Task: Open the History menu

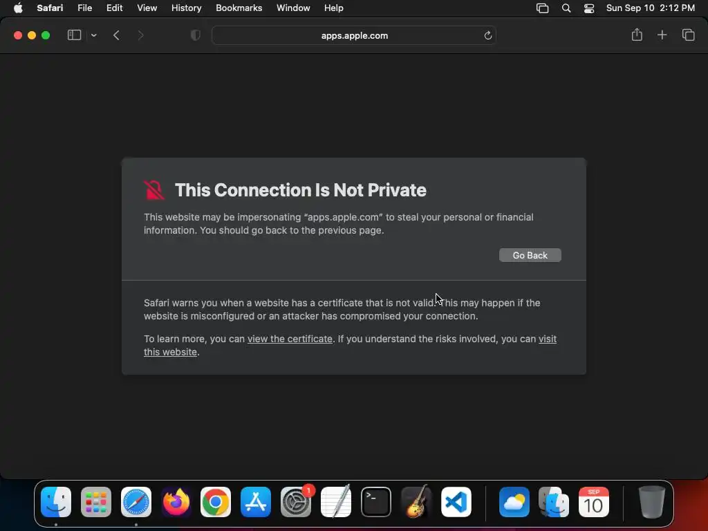Action: (186, 8)
